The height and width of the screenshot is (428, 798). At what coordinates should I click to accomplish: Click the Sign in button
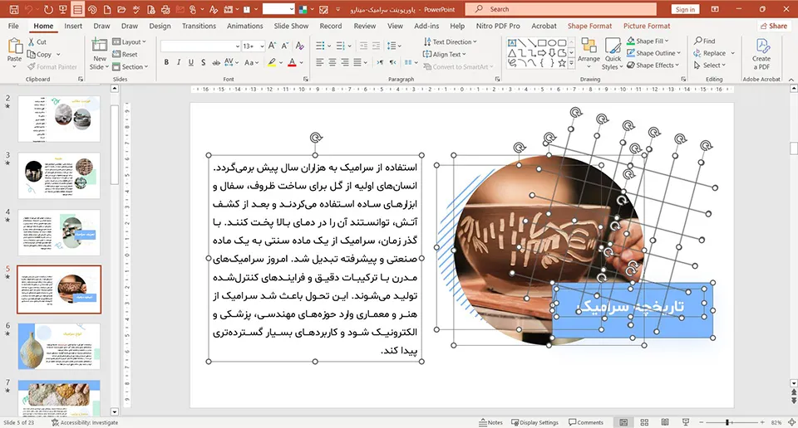pos(685,9)
